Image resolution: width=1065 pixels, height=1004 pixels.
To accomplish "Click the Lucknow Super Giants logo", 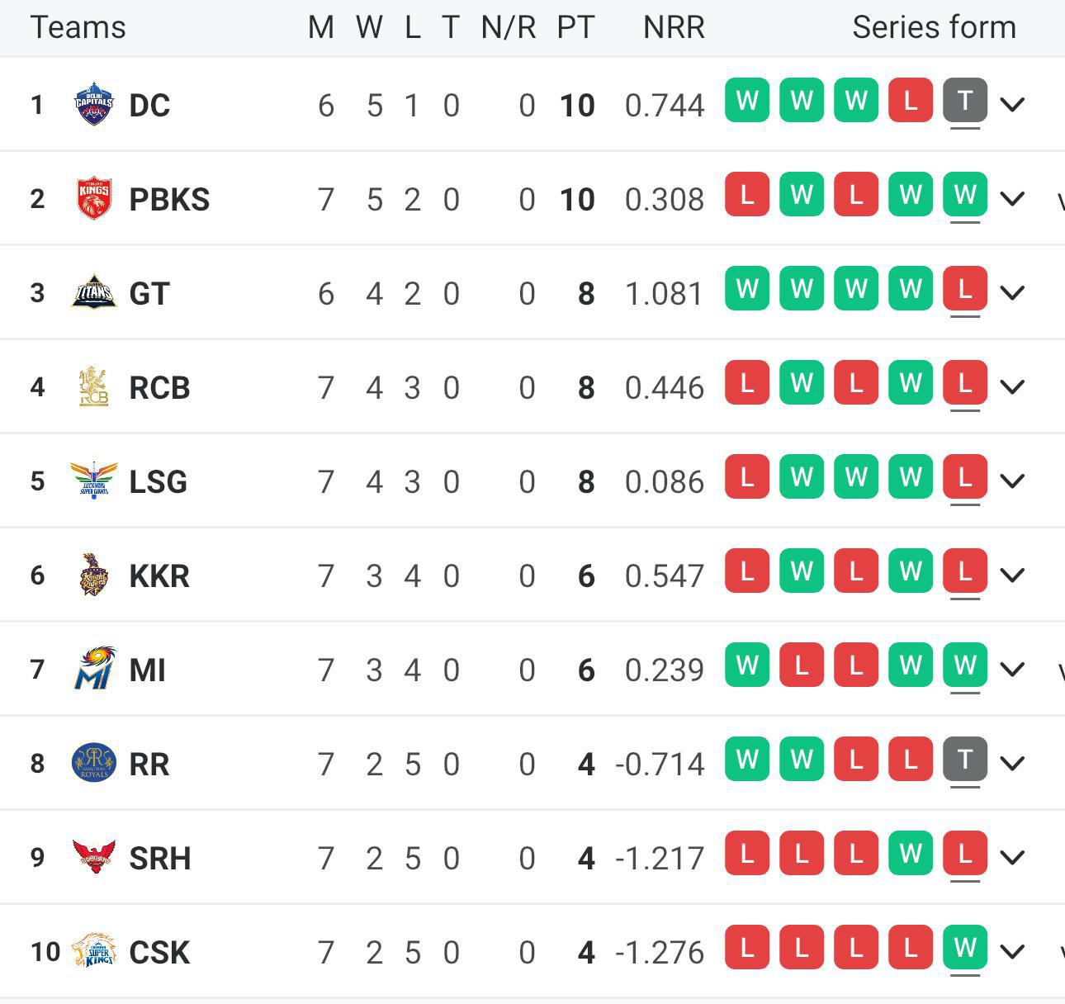I will tap(94, 481).
